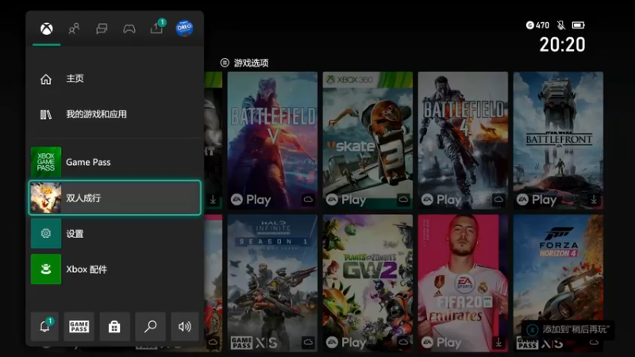The height and width of the screenshot is (357, 635).
Task: Click the cloud icon on Halo Infinite
Action: tap(308, 342)
